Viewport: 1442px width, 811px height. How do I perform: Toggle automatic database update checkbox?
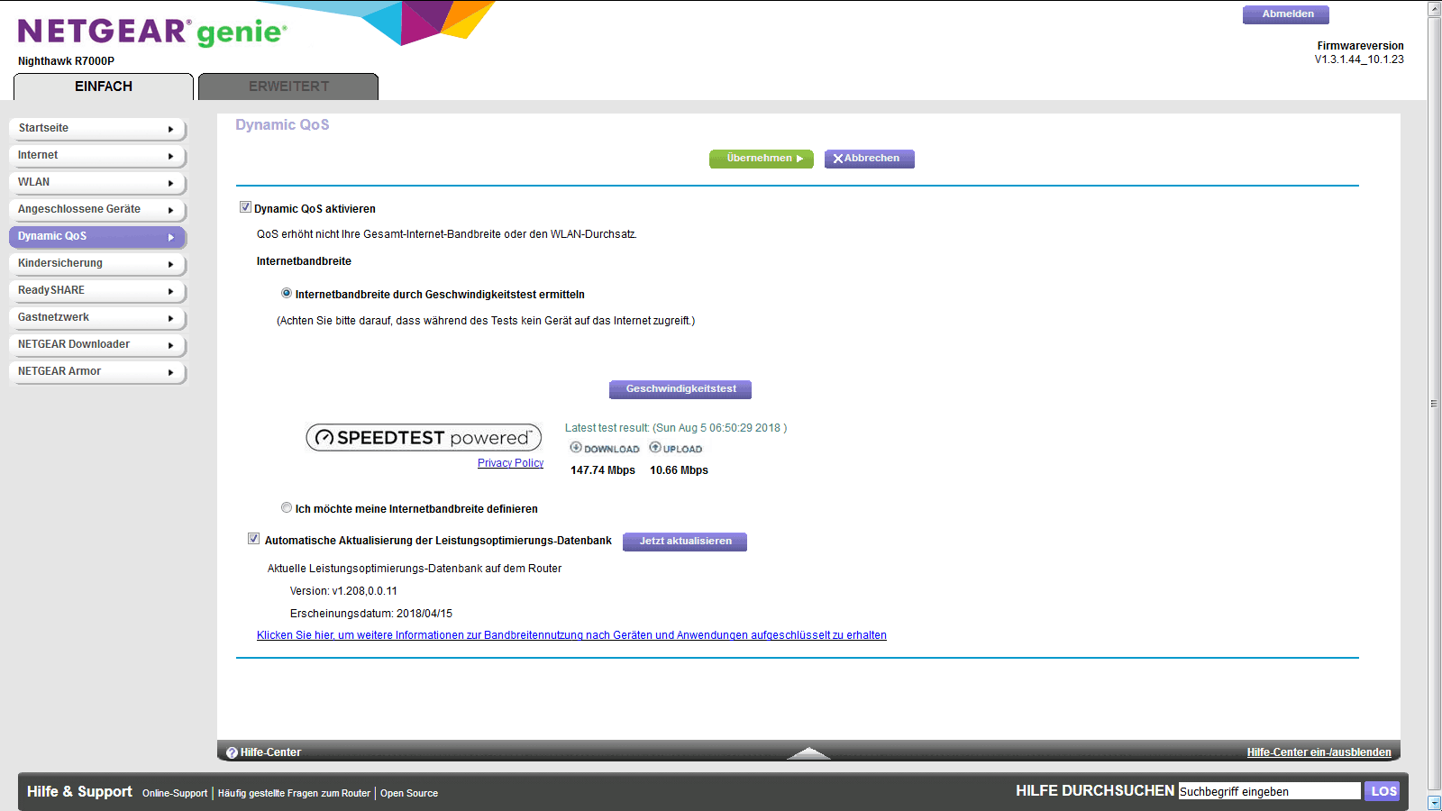click(253, 539)
